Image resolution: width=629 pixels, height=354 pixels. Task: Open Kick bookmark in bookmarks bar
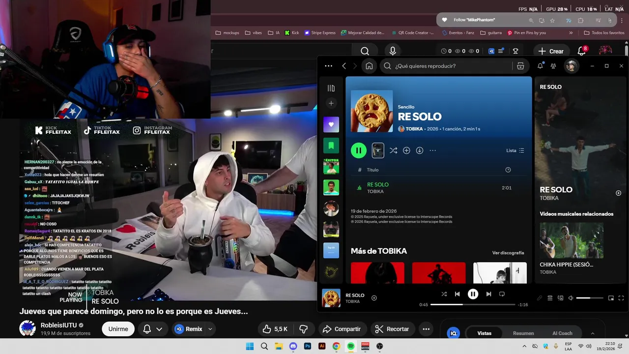point(292,32)
